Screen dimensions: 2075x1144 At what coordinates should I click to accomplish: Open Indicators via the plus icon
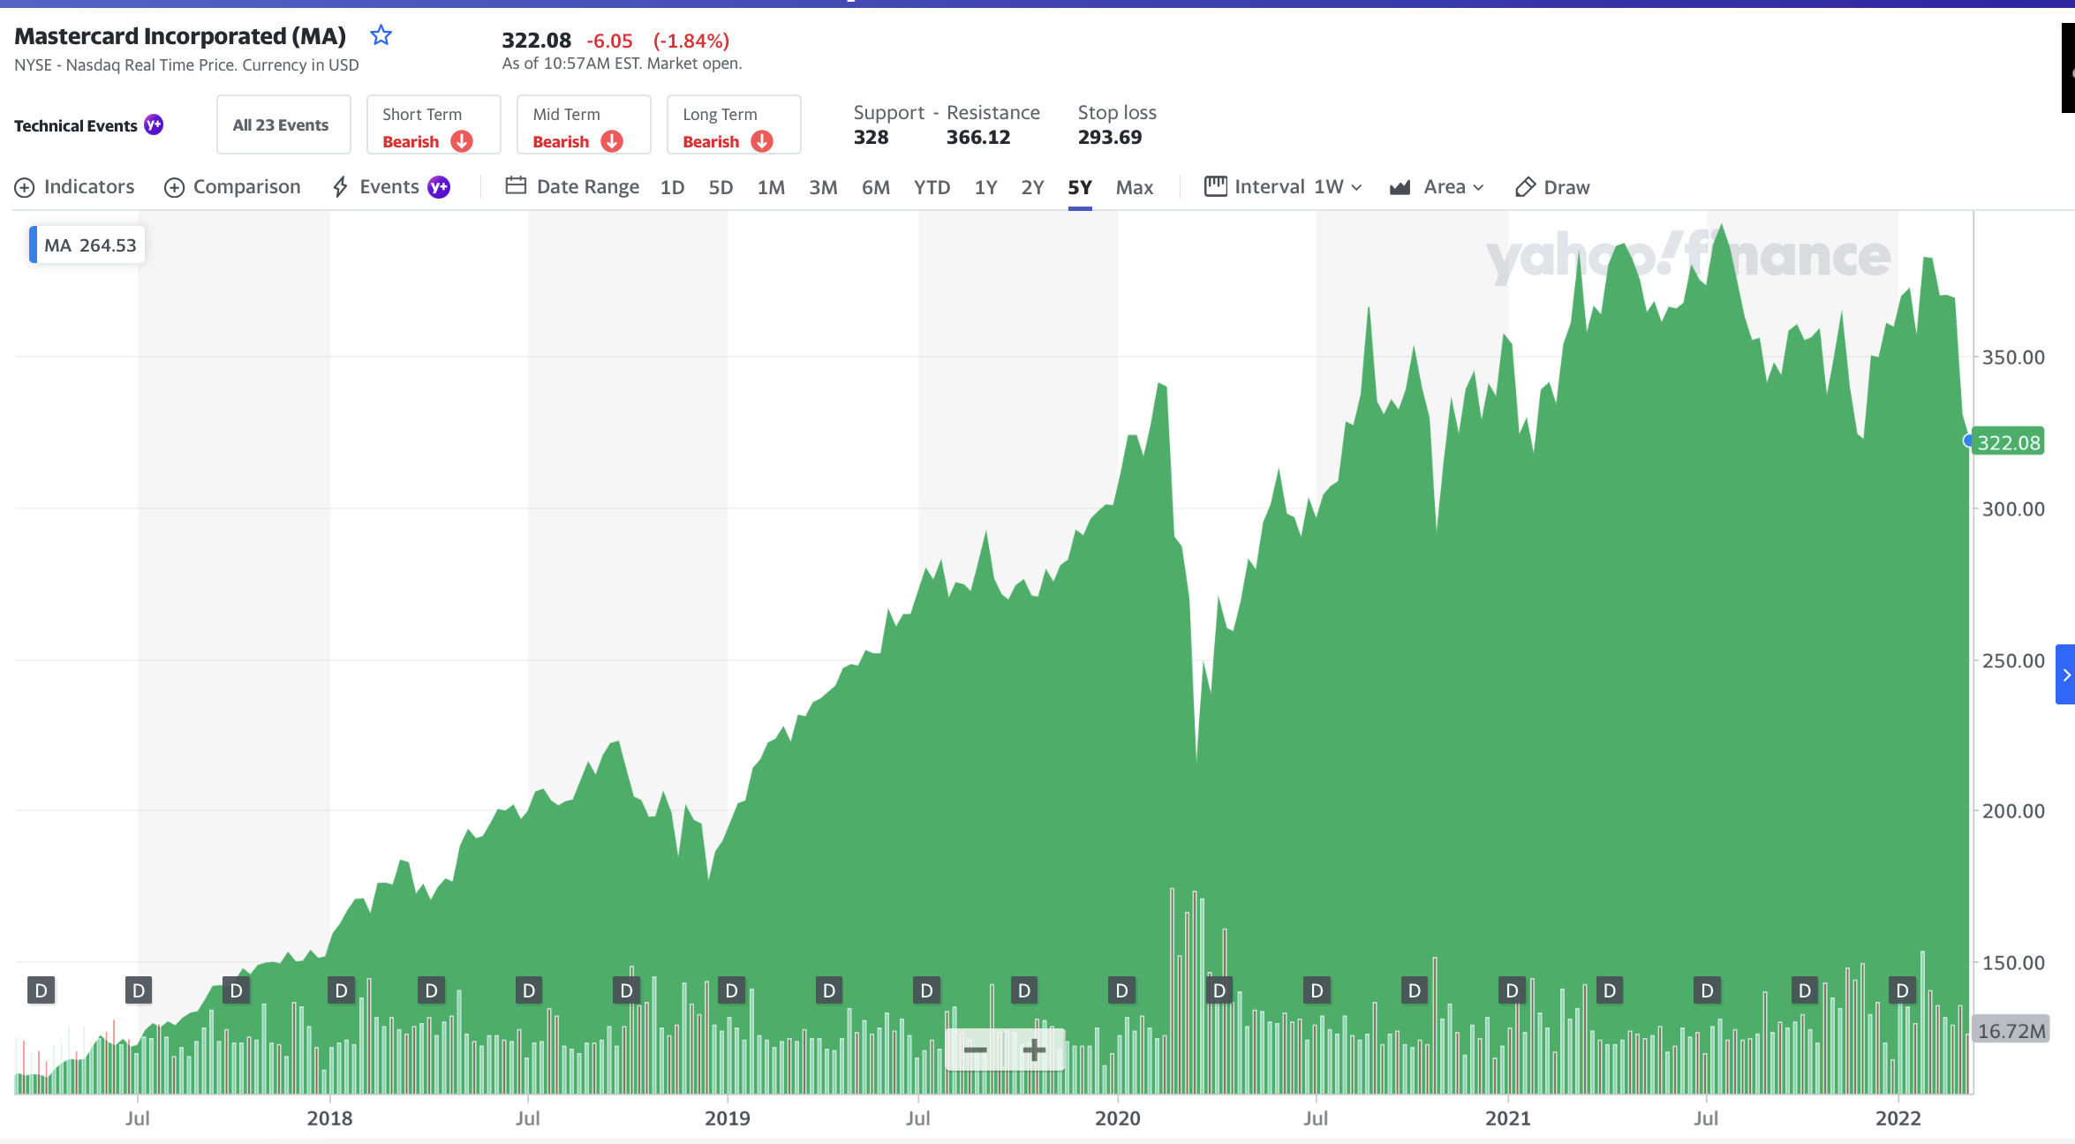[x=25, y=187]
